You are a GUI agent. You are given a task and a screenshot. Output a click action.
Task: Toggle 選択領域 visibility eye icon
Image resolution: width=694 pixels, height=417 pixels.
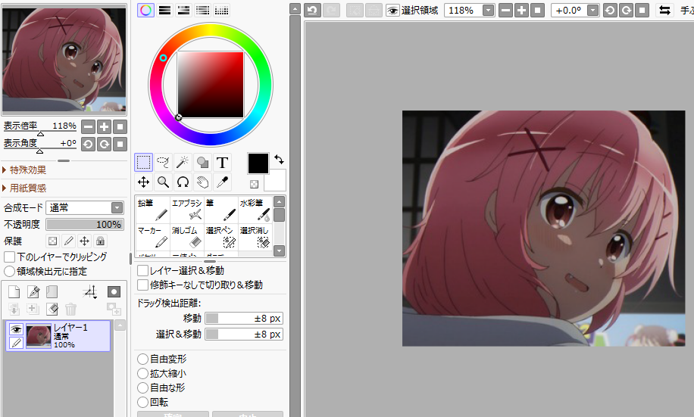[392, 11]
